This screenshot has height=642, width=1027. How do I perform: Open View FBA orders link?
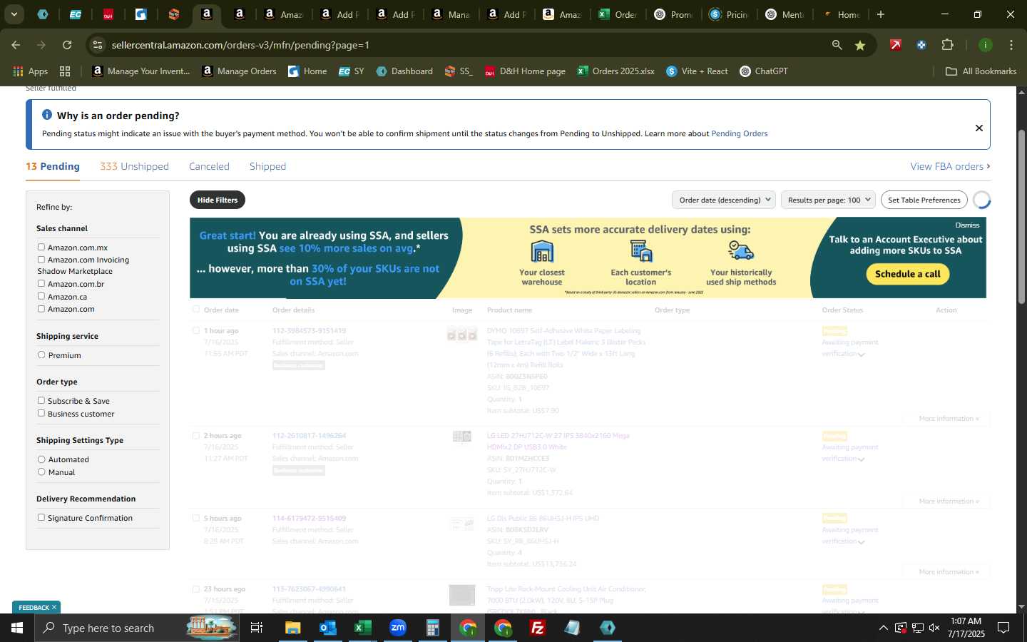tap(950, 166)
